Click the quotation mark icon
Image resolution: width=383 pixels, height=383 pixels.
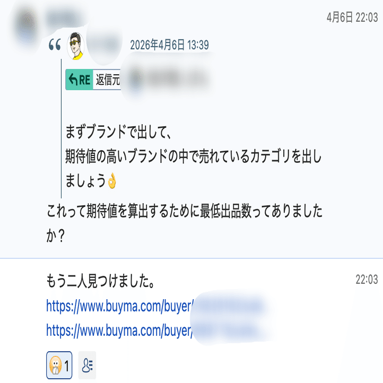tap(55, 45)
